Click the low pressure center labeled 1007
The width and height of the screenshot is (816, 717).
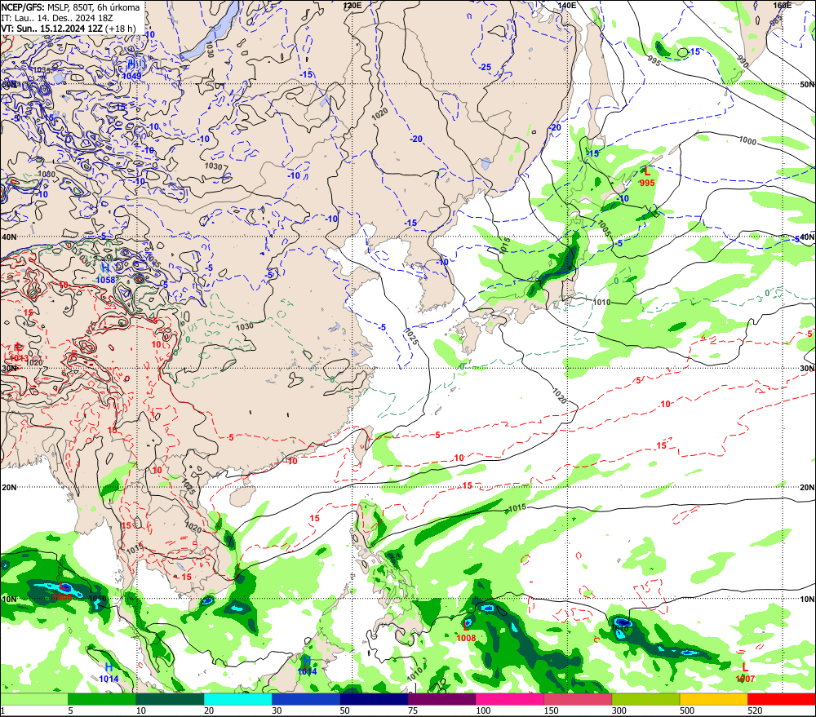[x=745, y=673]
